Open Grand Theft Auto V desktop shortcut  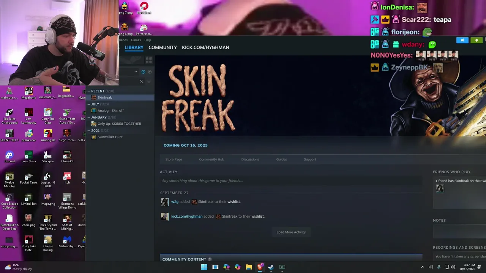(x=67, y=116)
